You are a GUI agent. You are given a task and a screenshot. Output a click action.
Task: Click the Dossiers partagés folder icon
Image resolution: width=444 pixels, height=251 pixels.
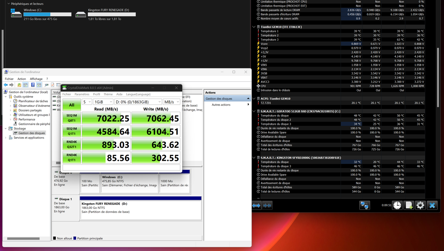click(15, 110)
